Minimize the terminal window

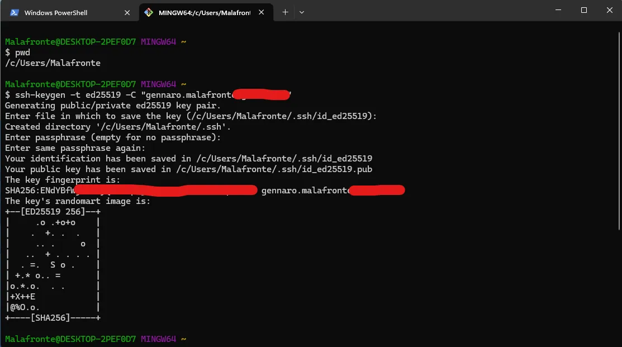pos(558,10)
